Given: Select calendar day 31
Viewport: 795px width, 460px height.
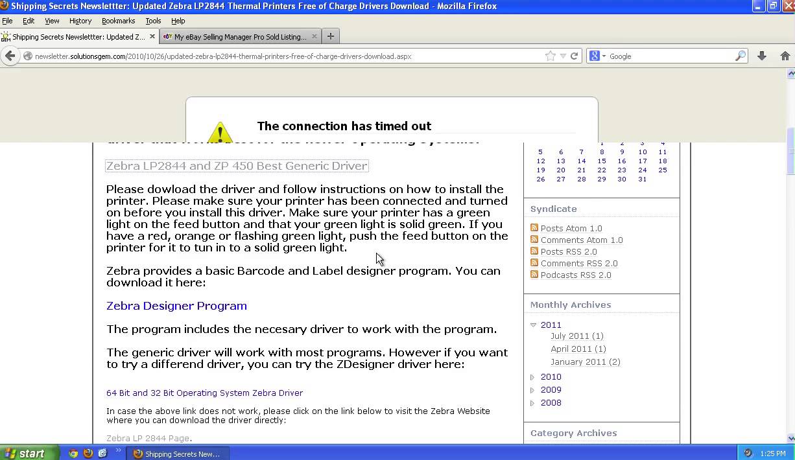Looking at the screenshot, I should point(642,179).
